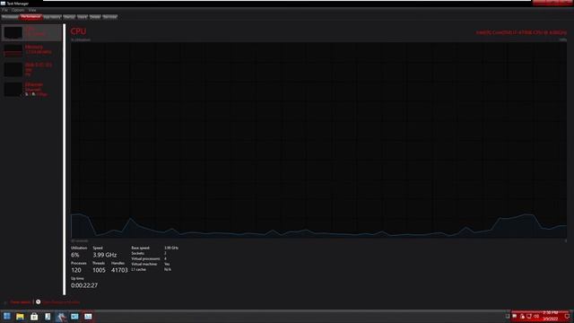Open the Windows Start menu
This screenshot has height=323, width=574.
point(6,316)
